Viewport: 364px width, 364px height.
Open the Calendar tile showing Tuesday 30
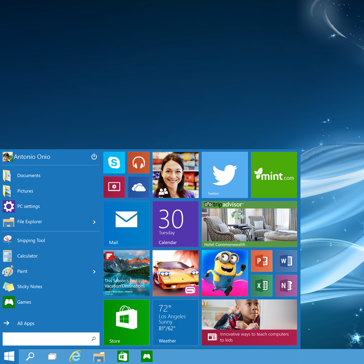[176, 224]
